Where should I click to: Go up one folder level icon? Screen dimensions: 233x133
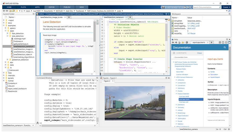(x=10, y=11)
